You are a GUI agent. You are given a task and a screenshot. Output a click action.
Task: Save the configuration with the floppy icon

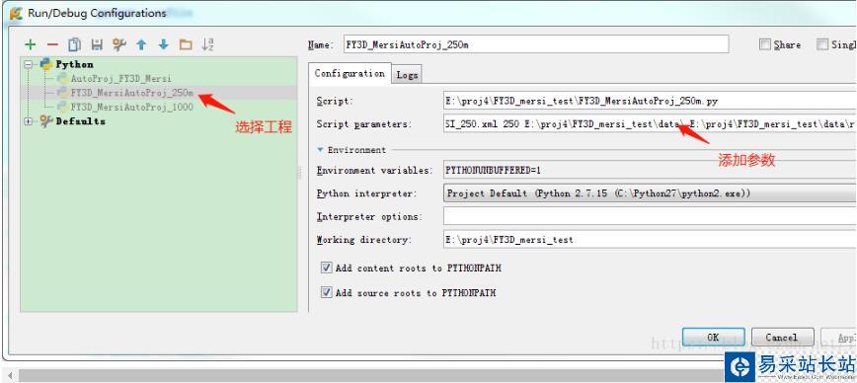97,44
